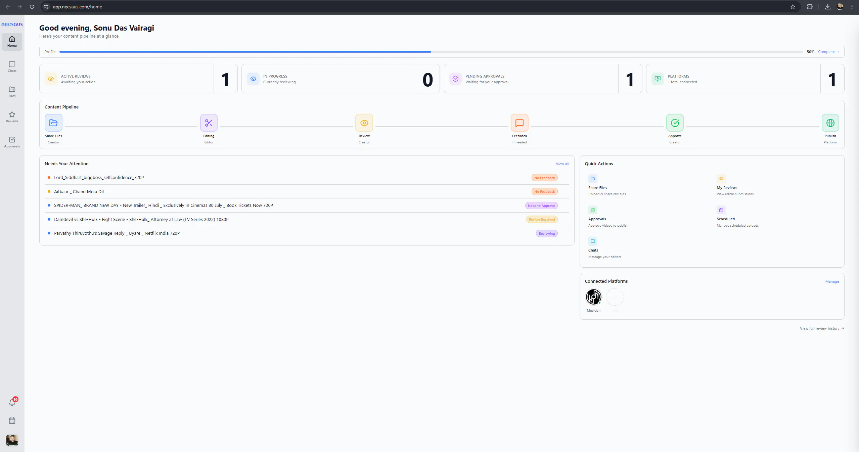Screen dimensions: 859x452
Task: Open Share Files in Quick Actions
Action: (x=607, y=185)
